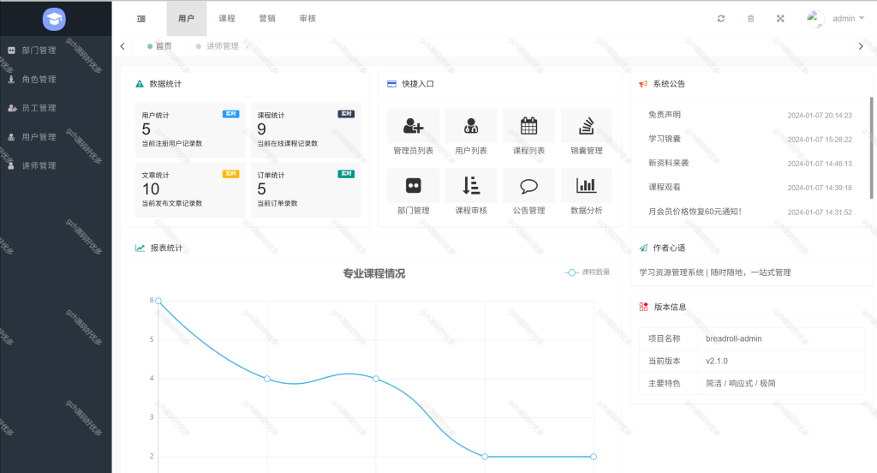Open the 首页 page tab
This screenshot has width=877, height=473.
159,46
